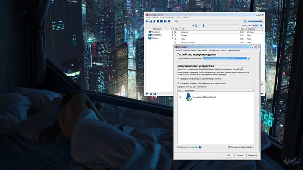Viewport: 303px width, 170px height.
Task: Switch to the 'Интерфейс' tab in settings
Action: coord(203,51)
